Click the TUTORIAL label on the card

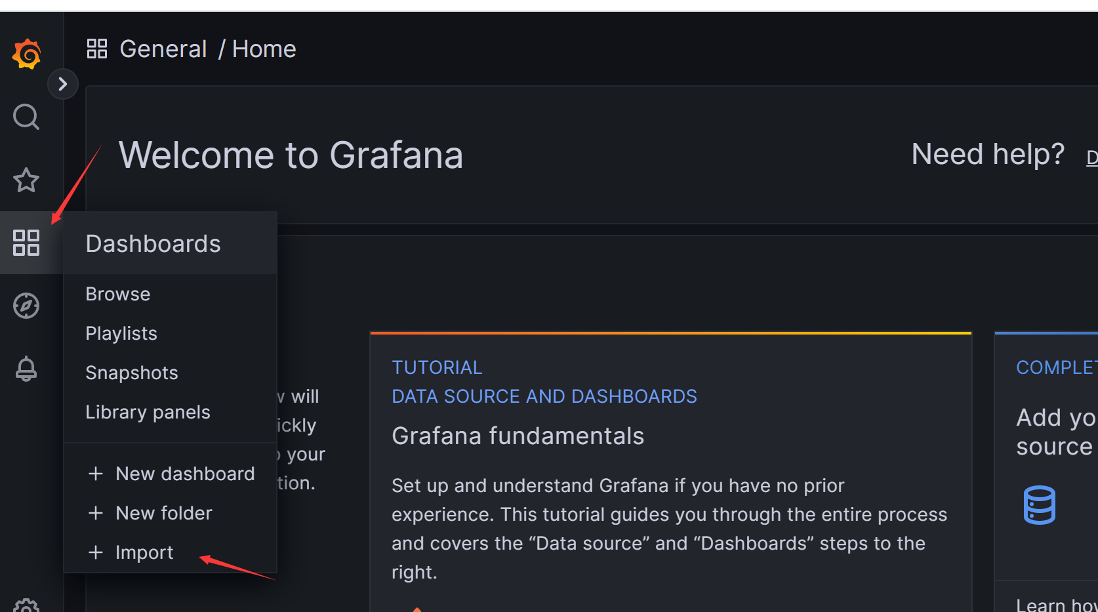pyautogui.click(x=437, y=367)
